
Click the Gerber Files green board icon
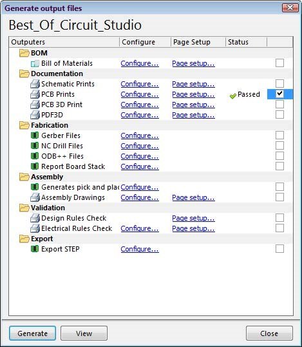click(35, 135)
